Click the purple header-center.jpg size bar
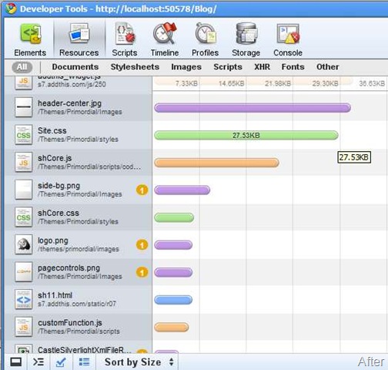388x370 pixels. point(253,108)
